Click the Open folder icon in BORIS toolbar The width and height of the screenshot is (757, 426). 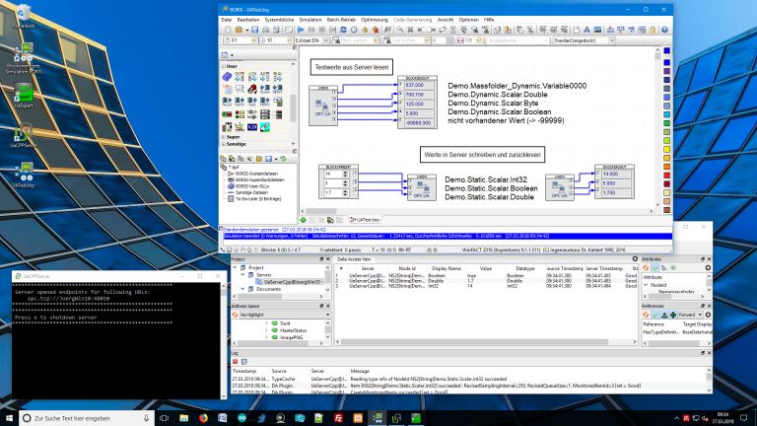tap(239, 30)
